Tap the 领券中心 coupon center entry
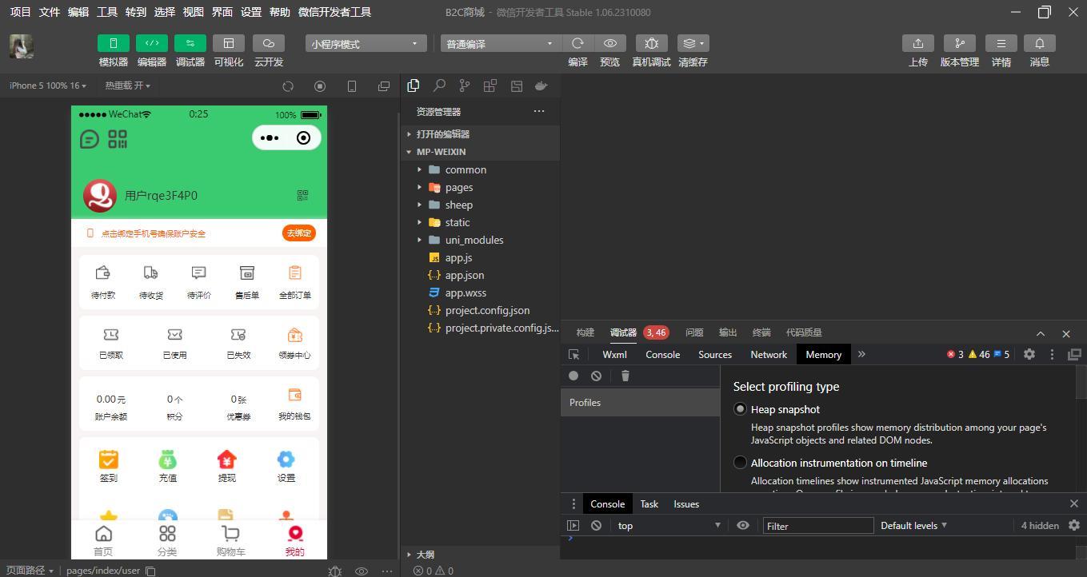 [294, 344]
